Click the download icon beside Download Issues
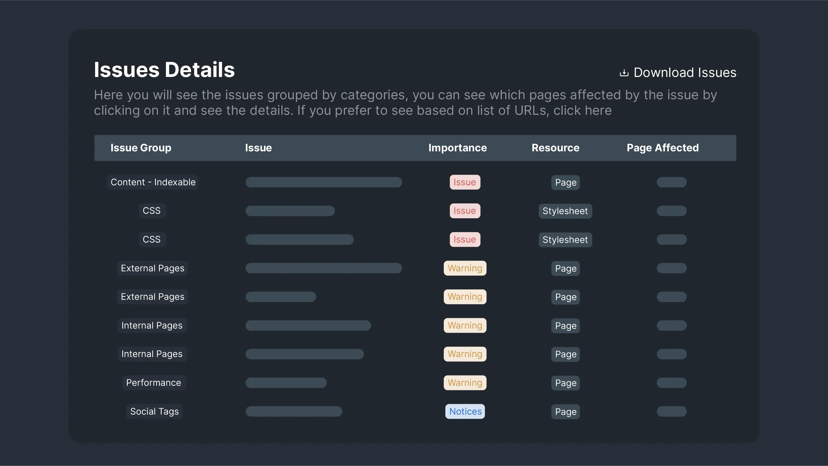 point(624,72)
